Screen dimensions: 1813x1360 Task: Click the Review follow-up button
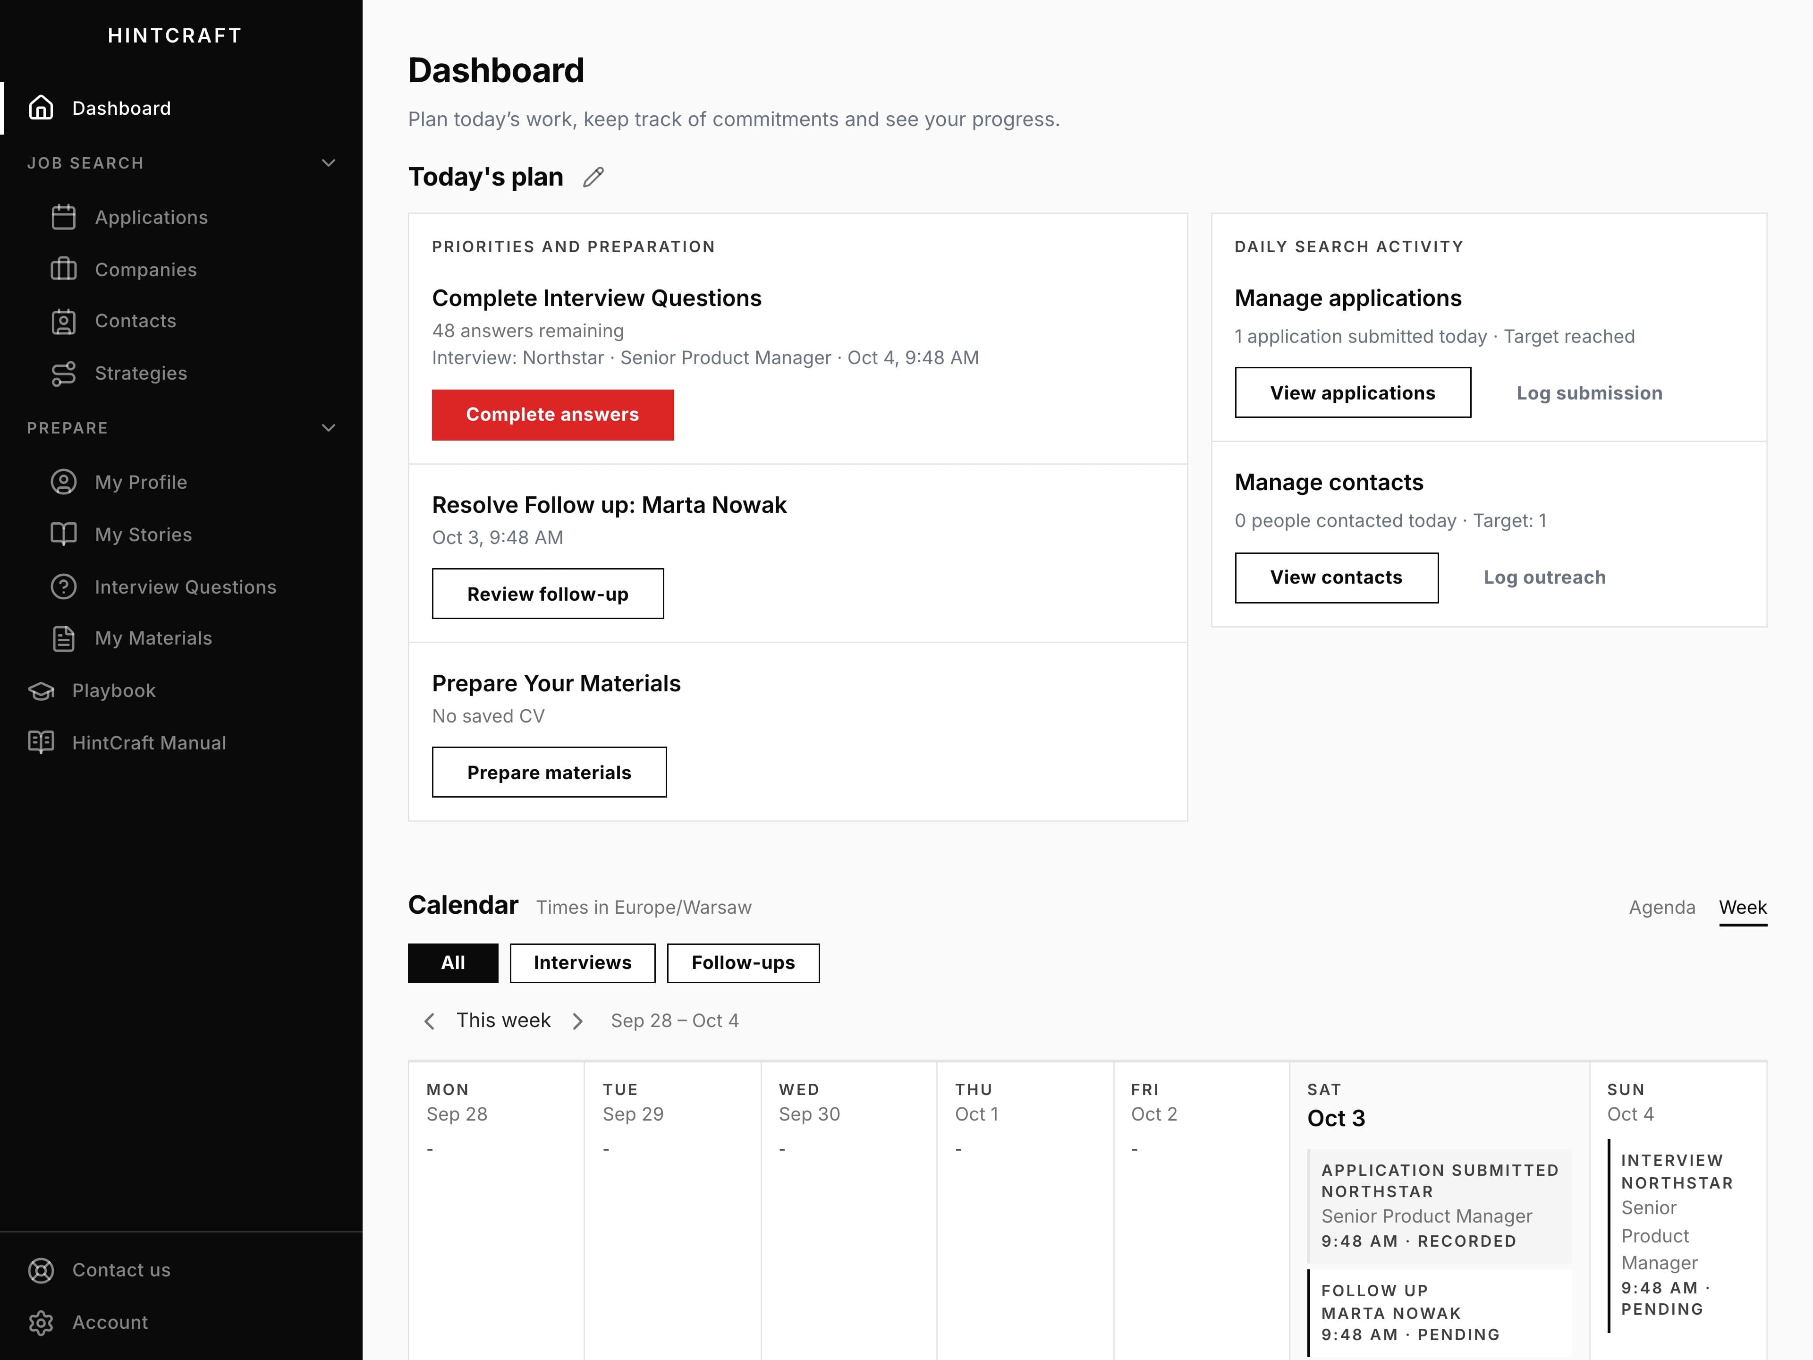(x=548, y=594)
